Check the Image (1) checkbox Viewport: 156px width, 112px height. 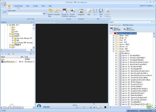116,38
